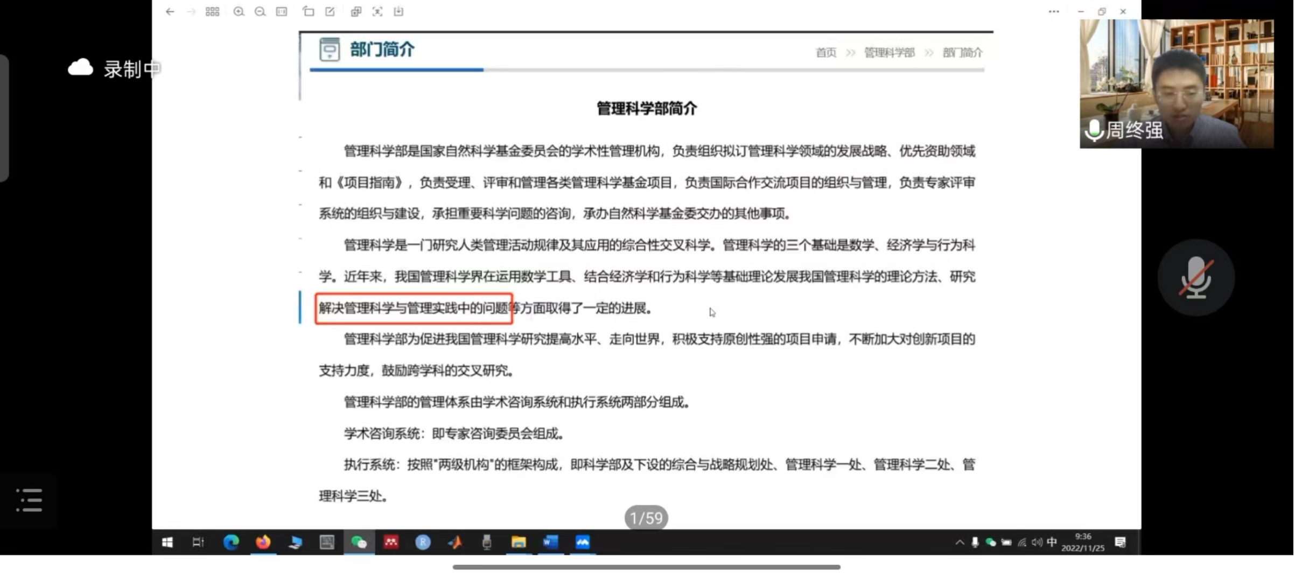The width and height of the screenshot is (1295, 582).
Task: Click the back arrow in viewer toolbar
Action: click(x=170, y=11)
